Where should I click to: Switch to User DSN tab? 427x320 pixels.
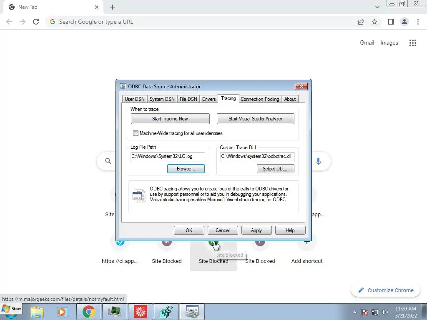pos(135,99)
